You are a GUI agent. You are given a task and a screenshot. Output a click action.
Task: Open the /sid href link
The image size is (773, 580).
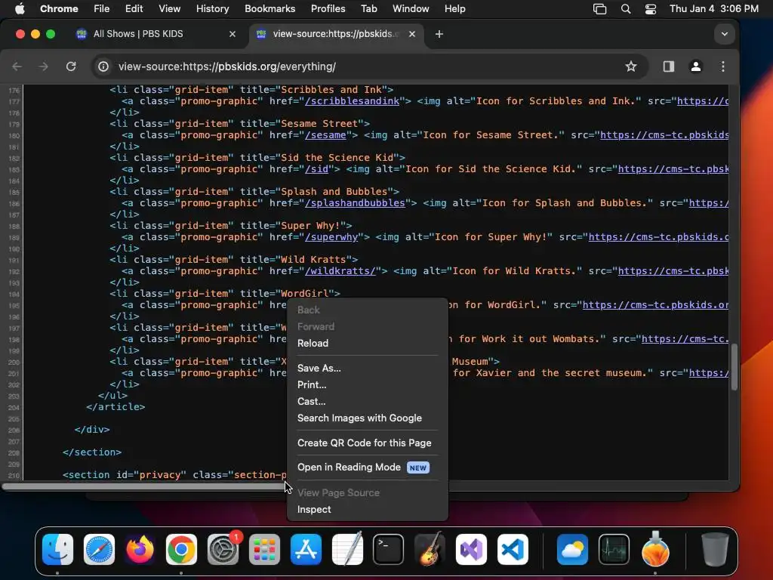coord(316,169)
